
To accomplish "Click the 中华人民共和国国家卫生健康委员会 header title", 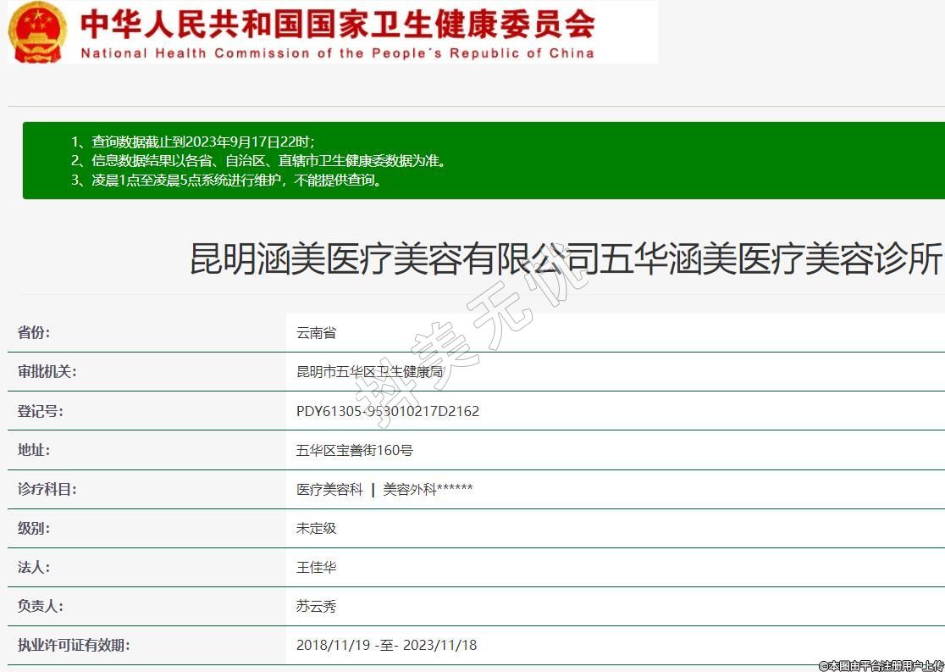I will click(x=337, y=23).
